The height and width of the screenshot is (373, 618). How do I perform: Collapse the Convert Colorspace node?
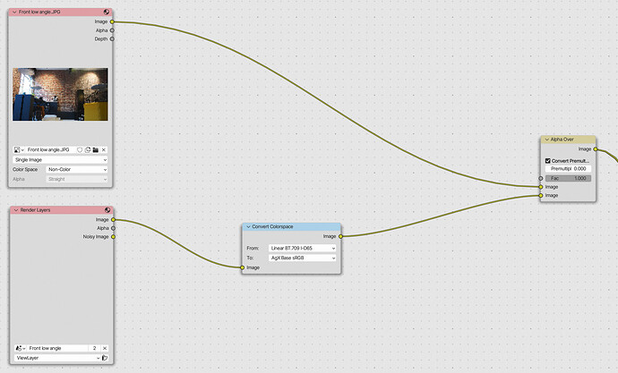pos(248,226)
